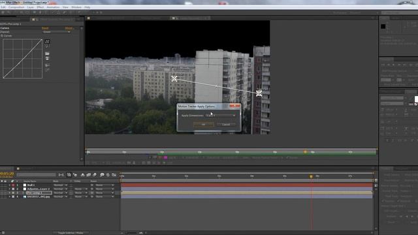418x235 pixels.
Task: Select the pencil tool in Curves
Action: (47, 46)
